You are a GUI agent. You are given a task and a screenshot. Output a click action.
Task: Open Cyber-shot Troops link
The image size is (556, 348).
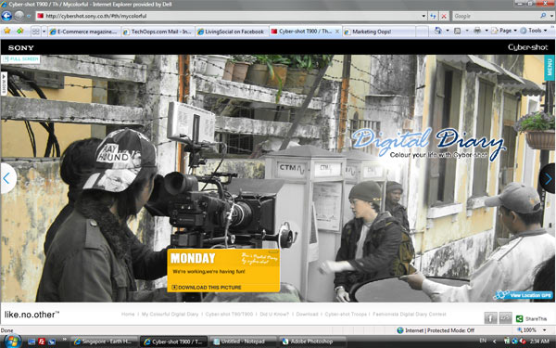point(346,315)
